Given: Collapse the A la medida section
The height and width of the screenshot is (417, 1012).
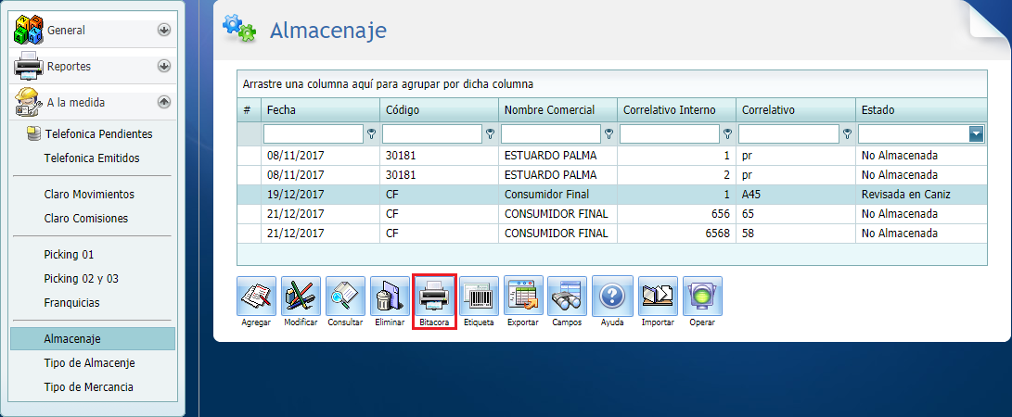Looking at the screenshot, I should 164,102.
